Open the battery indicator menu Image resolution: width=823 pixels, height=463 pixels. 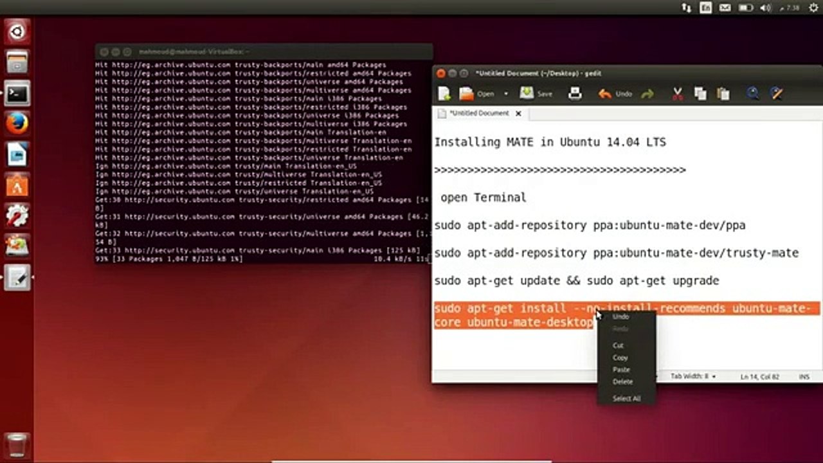pyautogui.click(x=745, y=8)
